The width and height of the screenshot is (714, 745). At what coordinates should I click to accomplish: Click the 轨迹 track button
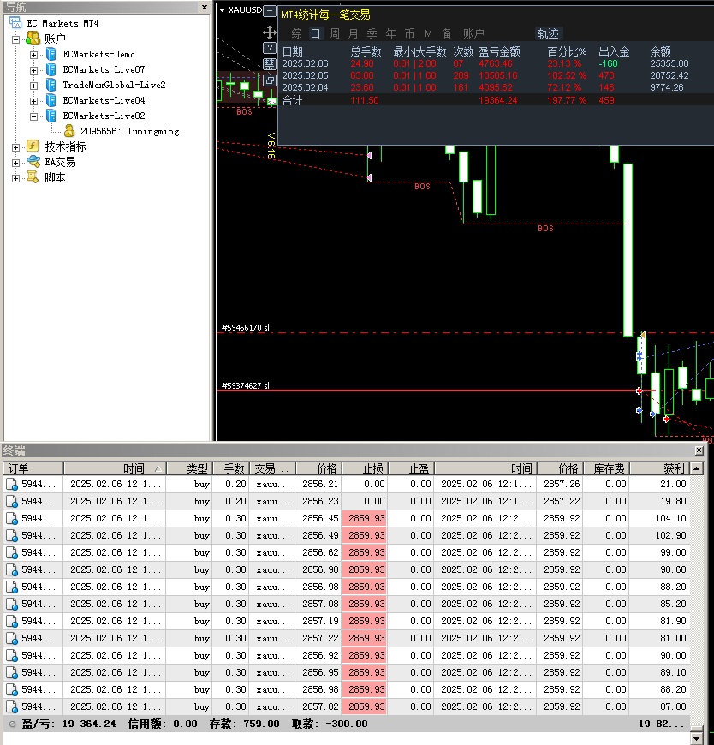pyautogui.click(x=548, y=33)
